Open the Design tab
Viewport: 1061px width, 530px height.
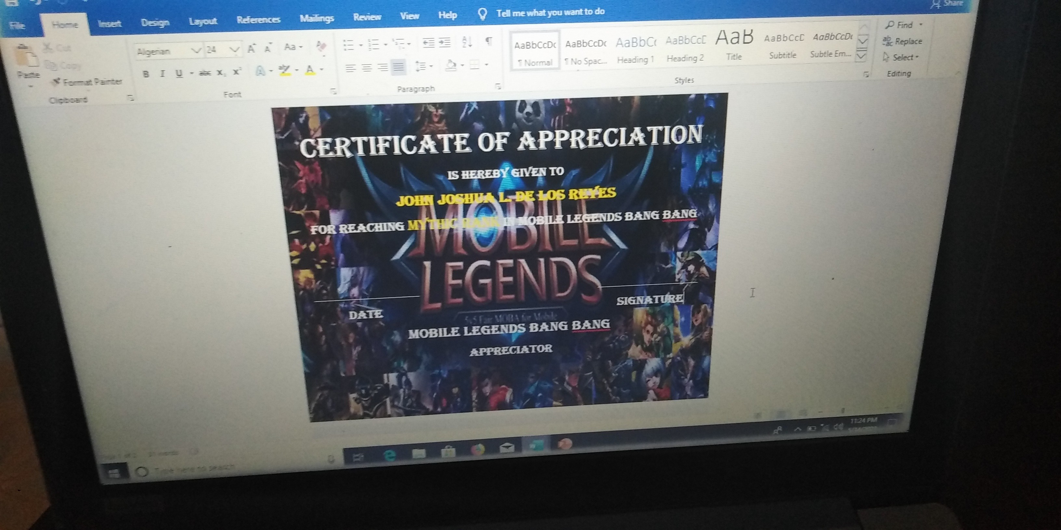(155, 22)
